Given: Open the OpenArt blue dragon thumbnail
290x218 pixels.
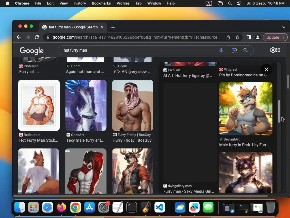Looking at the screenshot, I should [86, 105].
